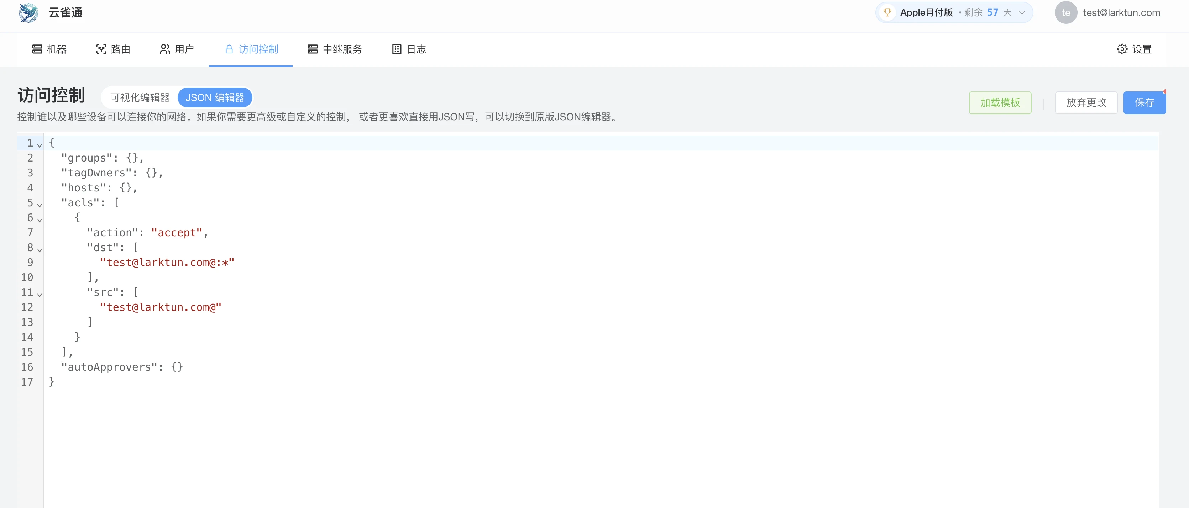This screenshot has height=508, width=1189.
Task: Click the 加载模板 button
Action: tap(1000, 102)
